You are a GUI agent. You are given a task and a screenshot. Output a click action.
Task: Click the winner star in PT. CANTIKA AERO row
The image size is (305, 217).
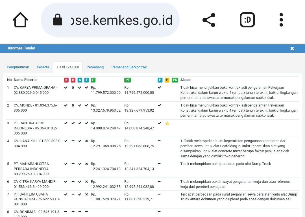pos(167,123)
